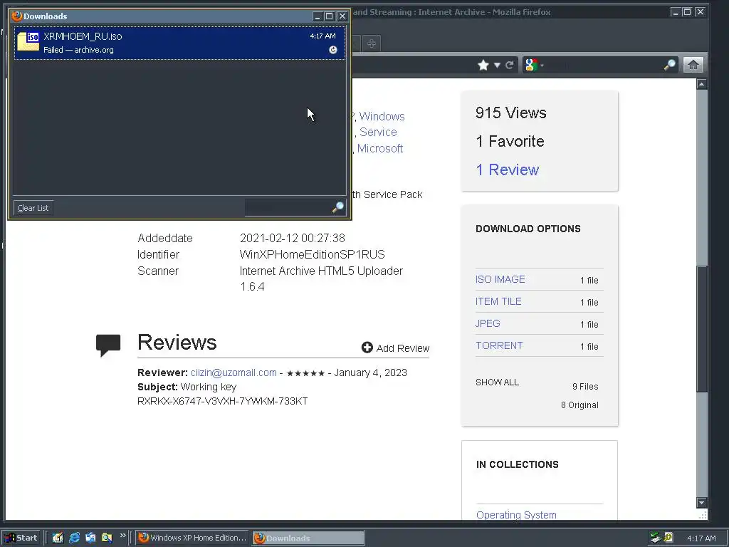
Task: Click Add Review plus icon
Action: 367,348
